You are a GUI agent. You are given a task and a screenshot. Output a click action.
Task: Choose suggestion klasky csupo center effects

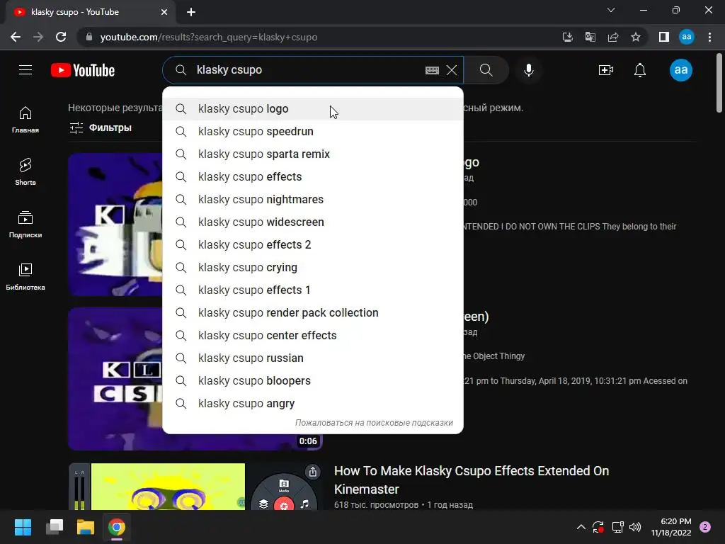[313, 335]
